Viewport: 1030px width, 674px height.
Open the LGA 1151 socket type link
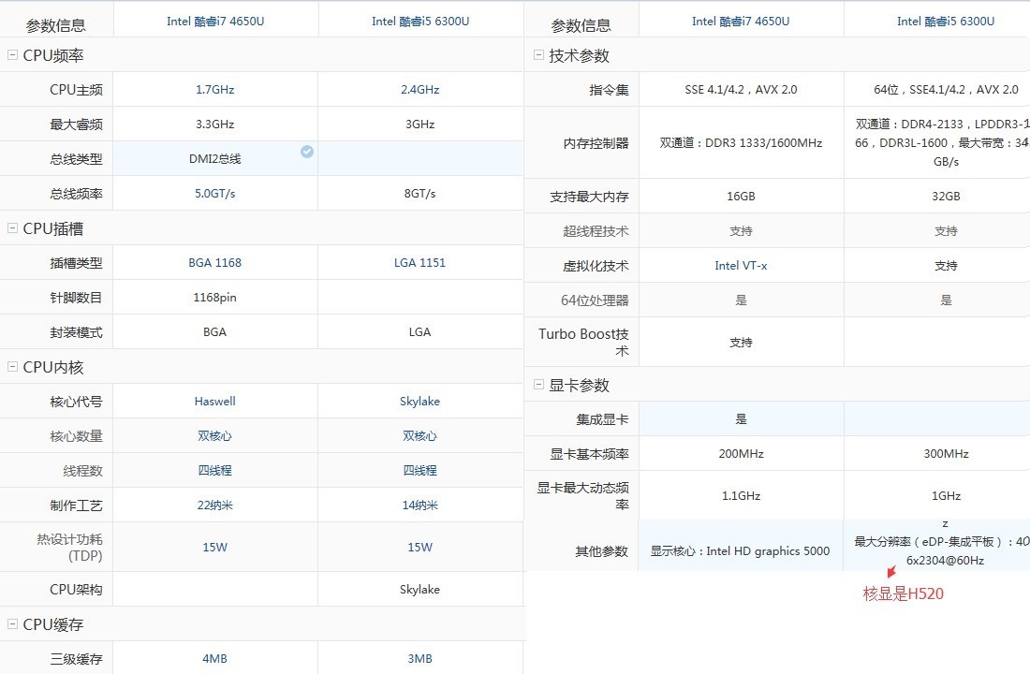[x=419, y=263]
